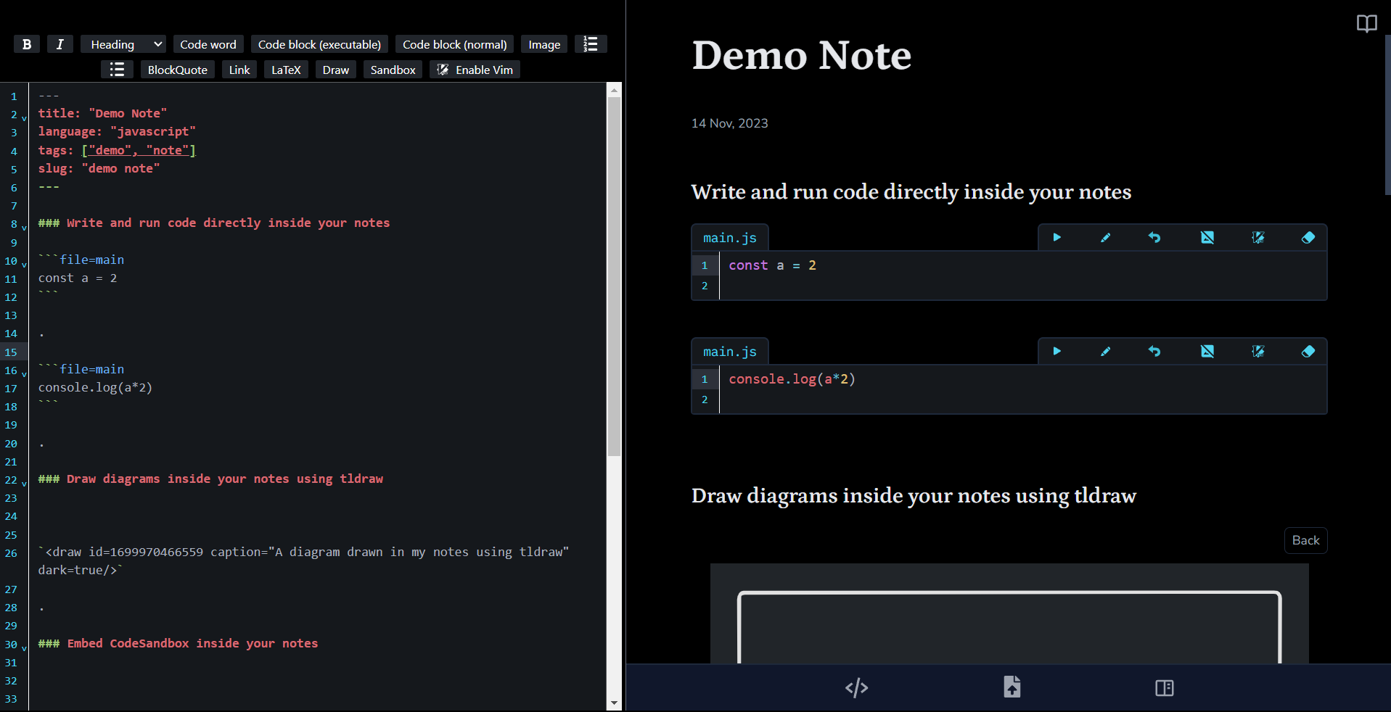This screenshot has width=1391, height=712.
Task: Insert a LaTeX block
Action: [x=286, y=70]
